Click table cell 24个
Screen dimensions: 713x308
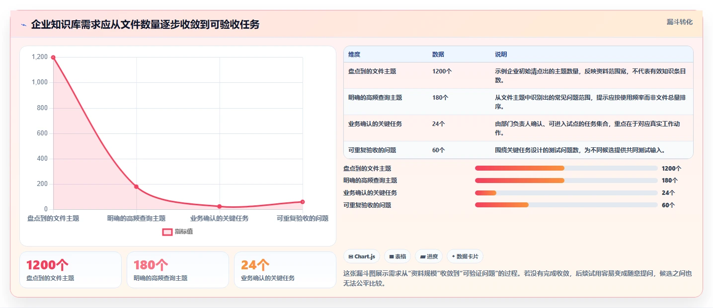pos(438,124)
